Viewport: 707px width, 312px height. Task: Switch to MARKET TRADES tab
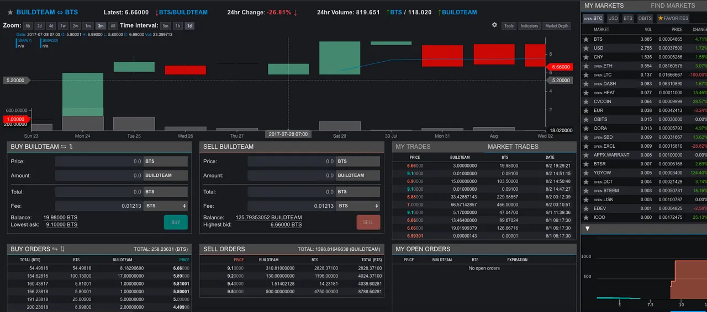(x=513, y=147)
